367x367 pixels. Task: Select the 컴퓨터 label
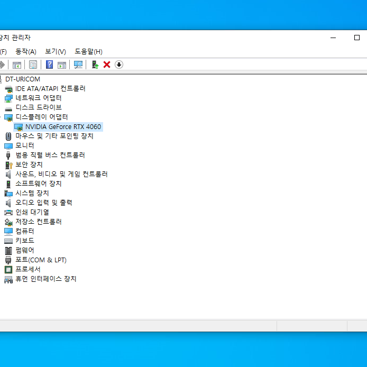click(25, 231)
